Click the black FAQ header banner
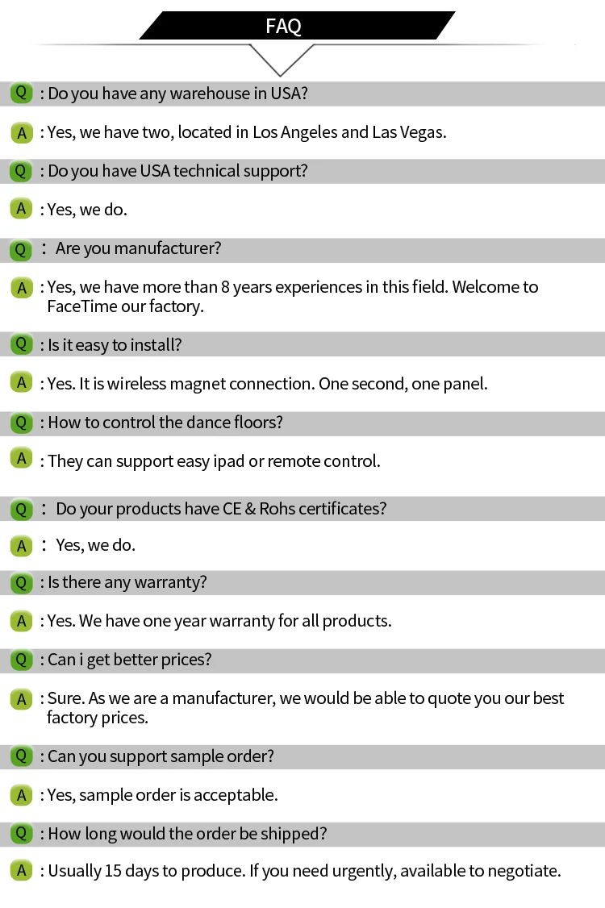 point(295,26)
